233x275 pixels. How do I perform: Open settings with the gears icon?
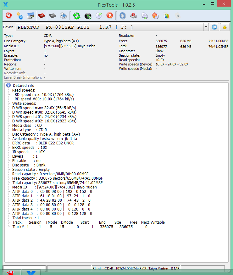click(19, 16)
